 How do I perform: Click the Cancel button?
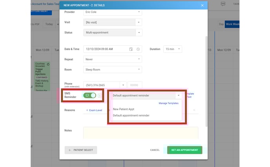point(155,150)
